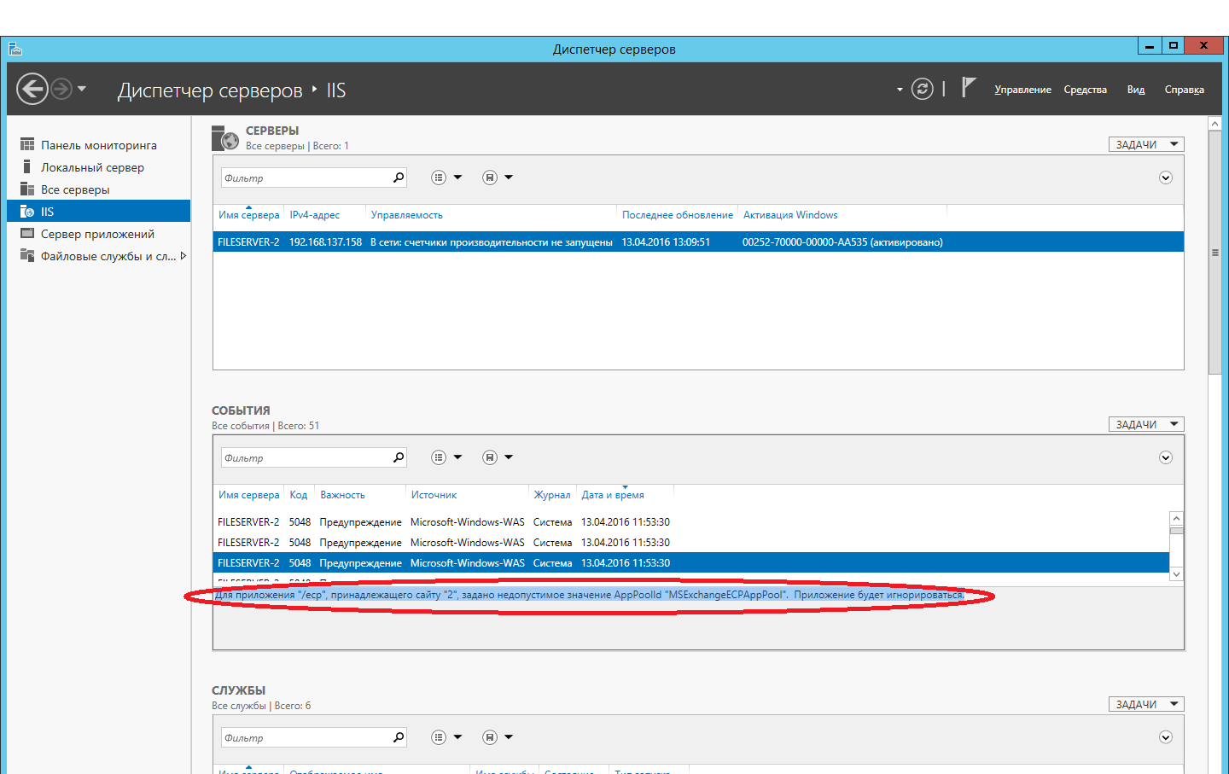Image resolution: width=1229 pixels, height=774 pixels.
Task: Click the main page scroll-up arrow
Action: [1215, 124]
